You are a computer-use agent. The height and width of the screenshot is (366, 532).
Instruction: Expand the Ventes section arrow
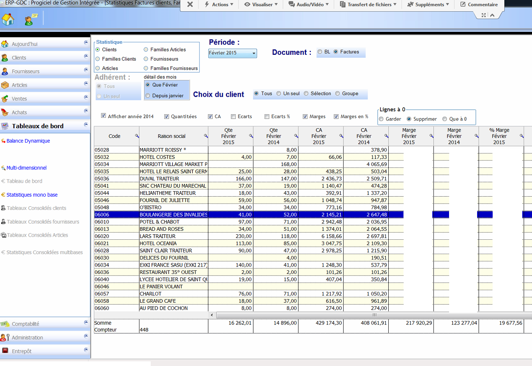(x=86, y=97)
